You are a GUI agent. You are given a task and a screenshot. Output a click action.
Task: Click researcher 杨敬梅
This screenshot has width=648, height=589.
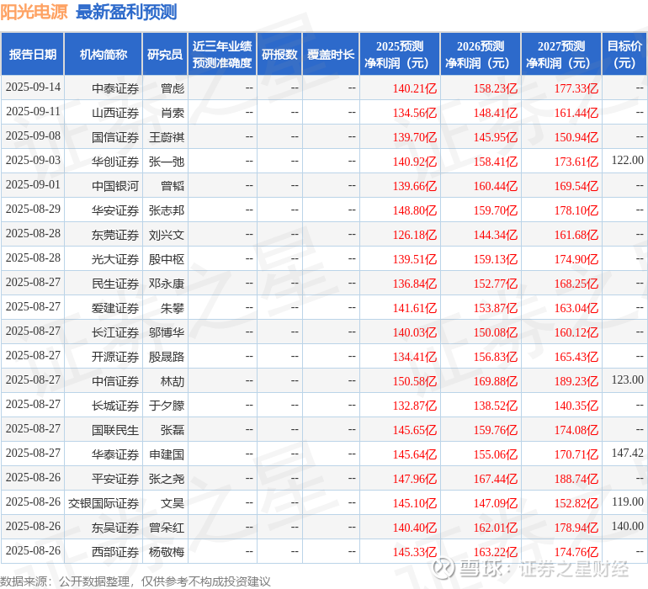pyautogui.click(x=167, y=552)
